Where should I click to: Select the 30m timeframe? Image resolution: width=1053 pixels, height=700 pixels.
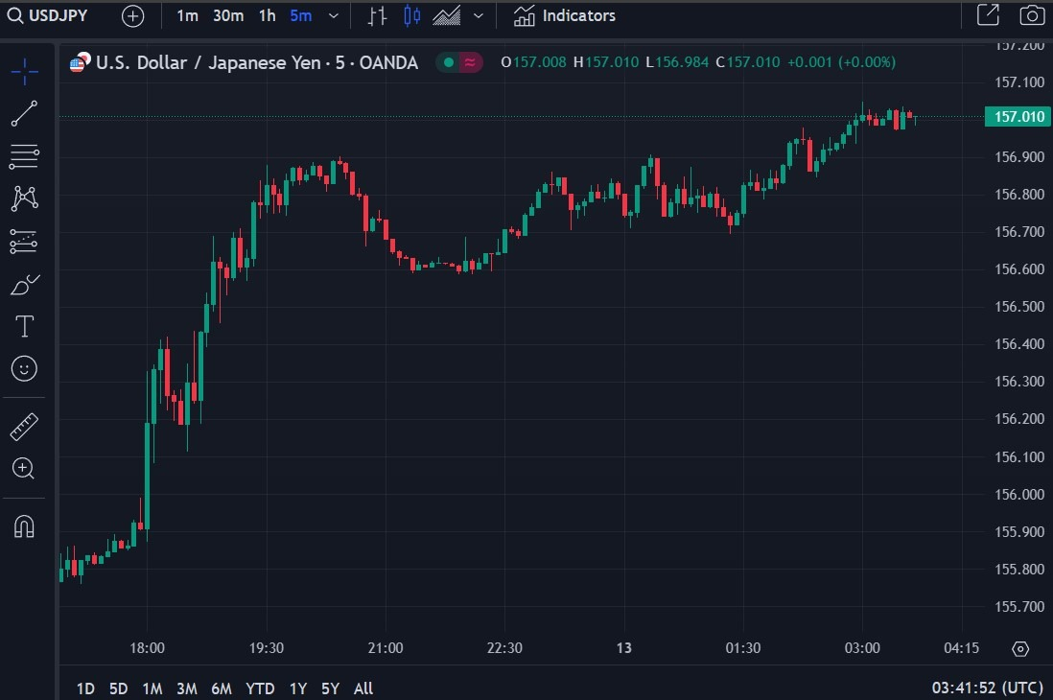228,15
